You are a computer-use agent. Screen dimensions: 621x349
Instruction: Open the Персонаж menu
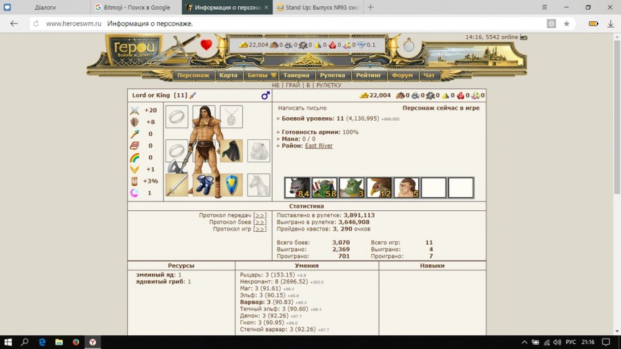[x=193, y=75]
